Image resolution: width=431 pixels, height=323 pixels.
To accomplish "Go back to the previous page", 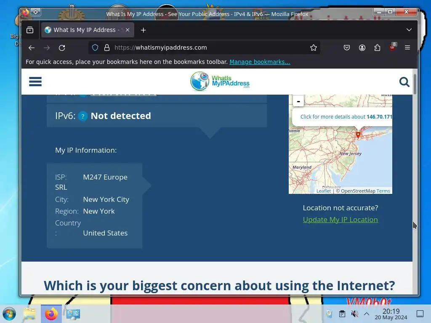I will [32, 48].
